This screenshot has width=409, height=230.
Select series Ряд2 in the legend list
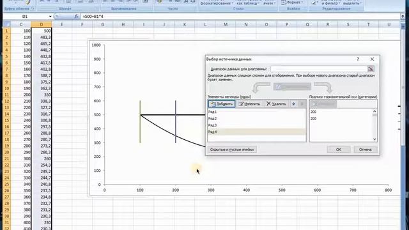click(257, 118)
